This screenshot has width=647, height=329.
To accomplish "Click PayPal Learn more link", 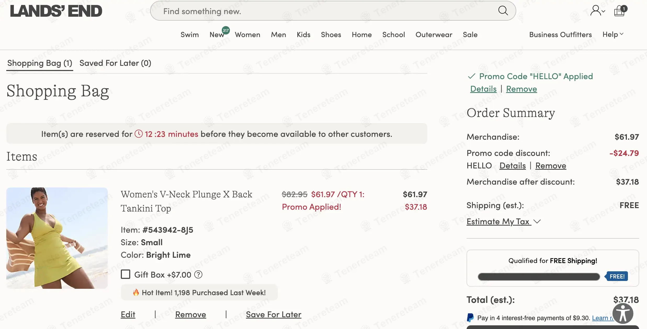I will coord(603,318).
